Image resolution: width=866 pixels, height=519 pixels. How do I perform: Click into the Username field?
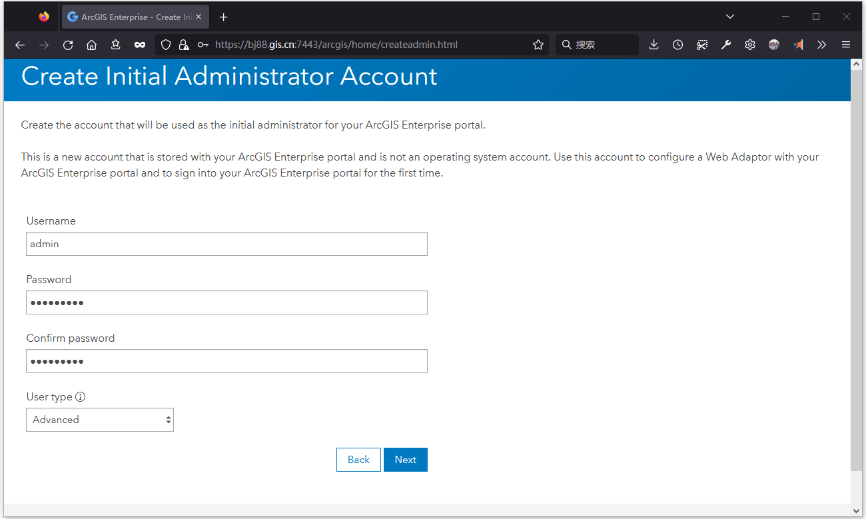click(226, 244)
